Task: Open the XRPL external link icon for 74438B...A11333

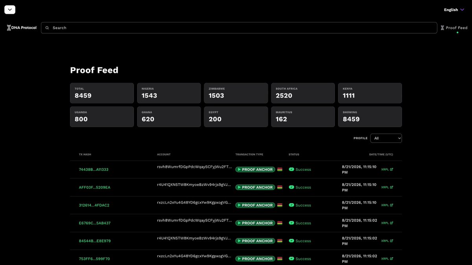Action: 391,170
